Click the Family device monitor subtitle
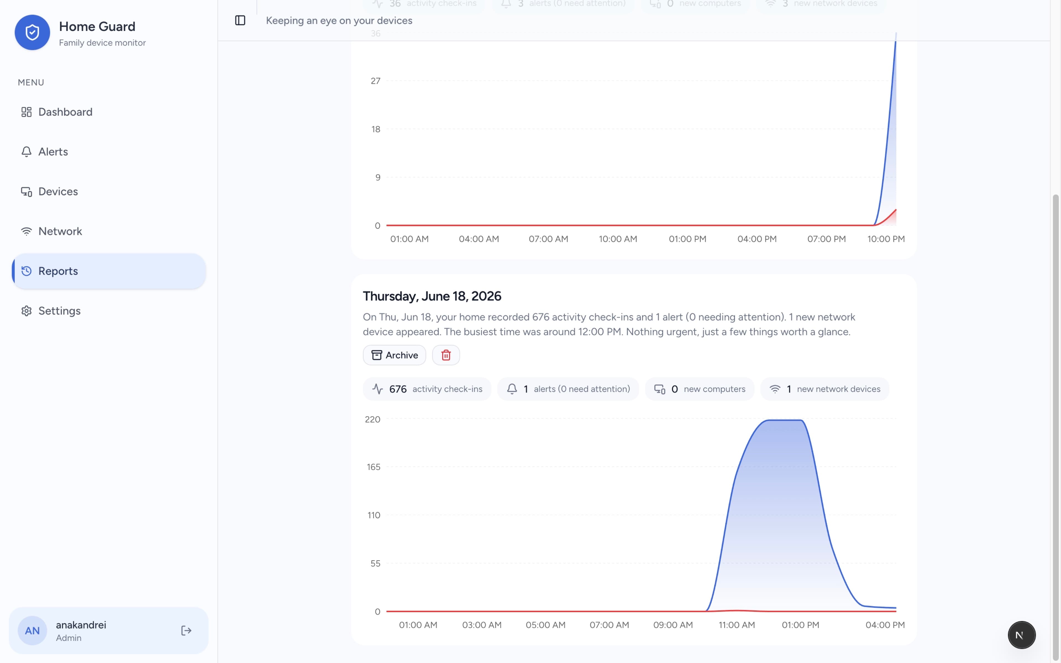Viewport: 1061px width, 663px height. [x=102, y=43]
